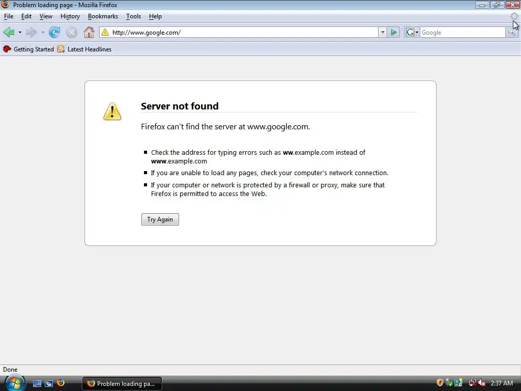The height and width of the screenshot is (391, 521).
Task: Click the network connection tray icon
Action: 472,383
